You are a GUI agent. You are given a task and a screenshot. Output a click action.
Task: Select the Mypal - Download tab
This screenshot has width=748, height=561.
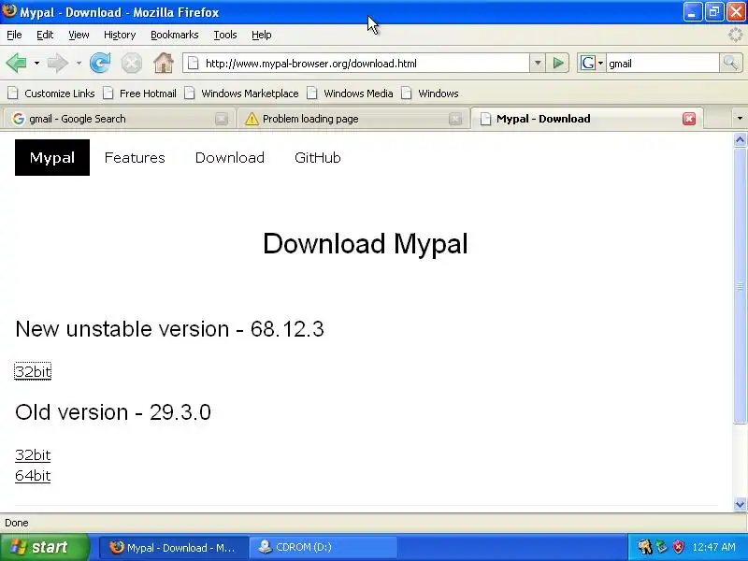click(x=586, y=119)
